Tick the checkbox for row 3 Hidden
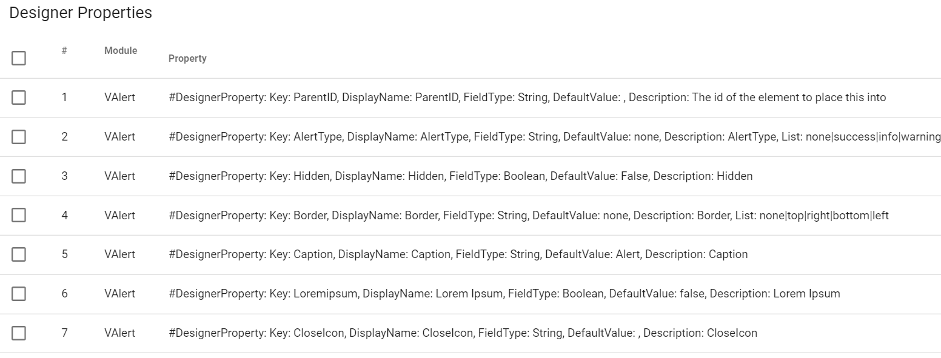Screen dimensions: 941x358 [19, 176]
